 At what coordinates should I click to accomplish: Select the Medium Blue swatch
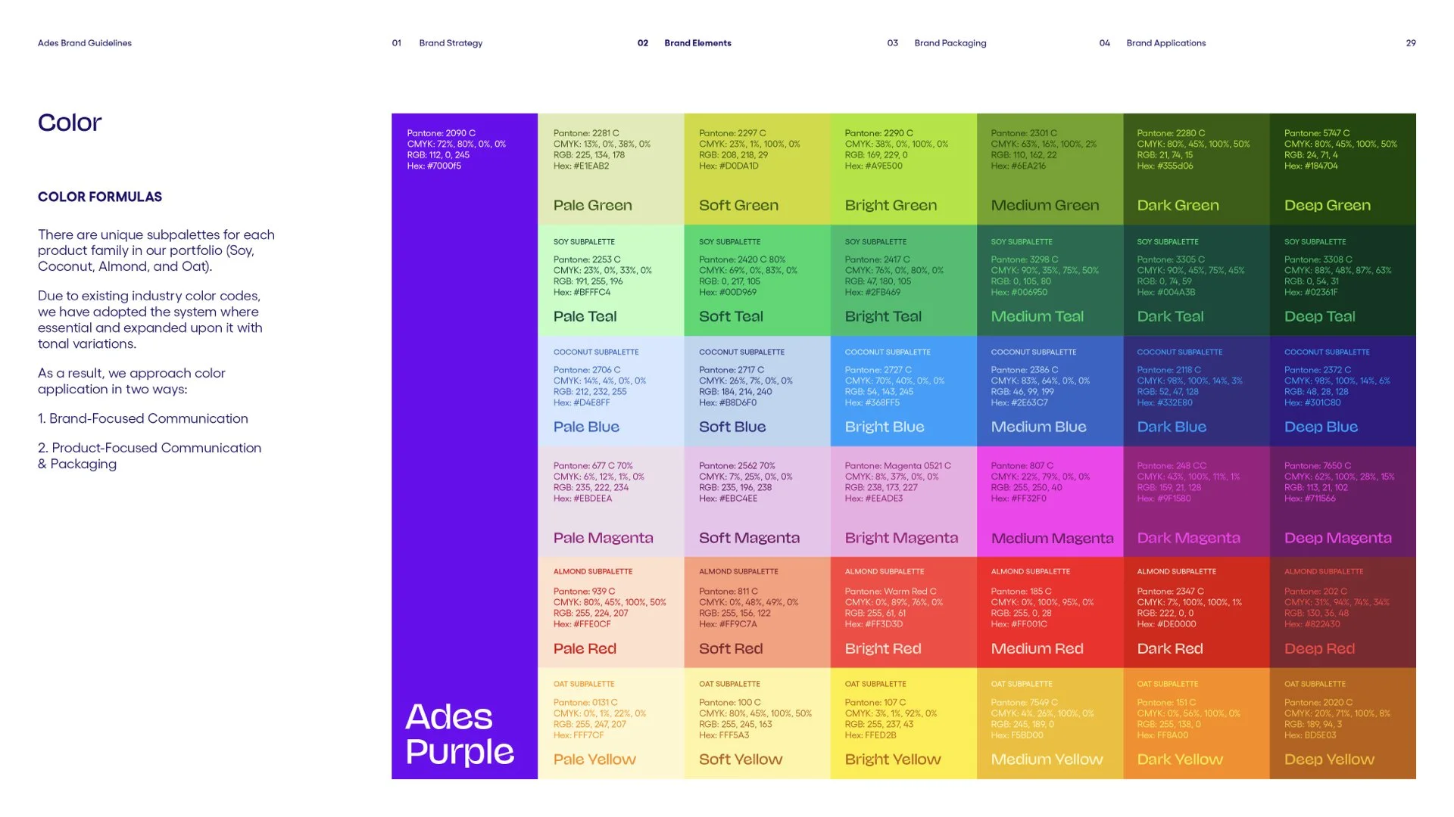(1050, 391)
